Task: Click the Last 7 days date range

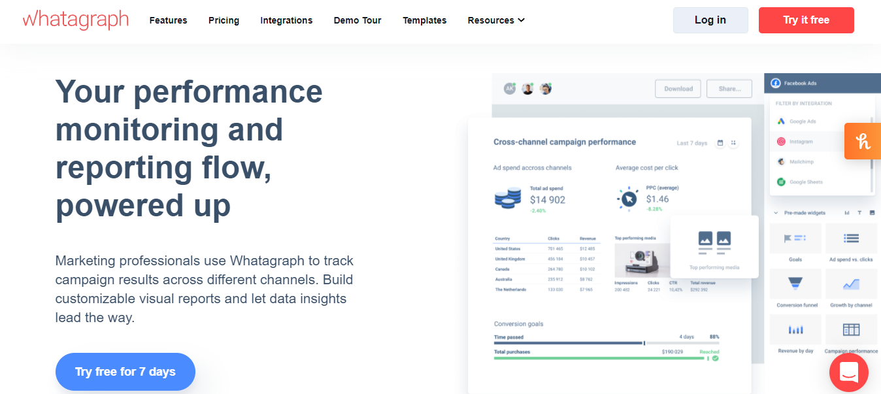Action: [692, 143]
